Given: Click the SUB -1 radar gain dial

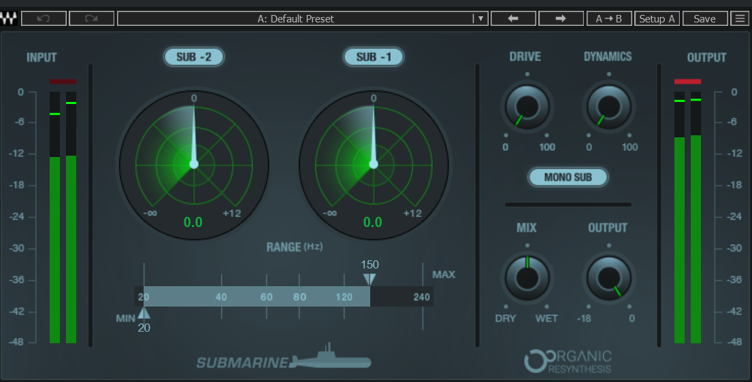Looking at the screenshot, I should click(374, 164).
